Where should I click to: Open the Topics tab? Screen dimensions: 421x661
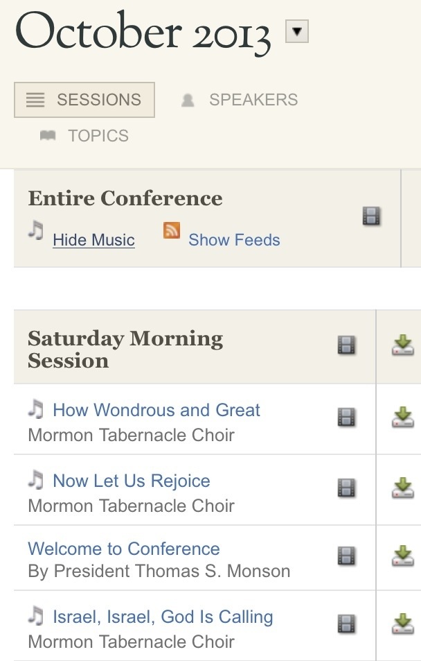tap(84, 136)
